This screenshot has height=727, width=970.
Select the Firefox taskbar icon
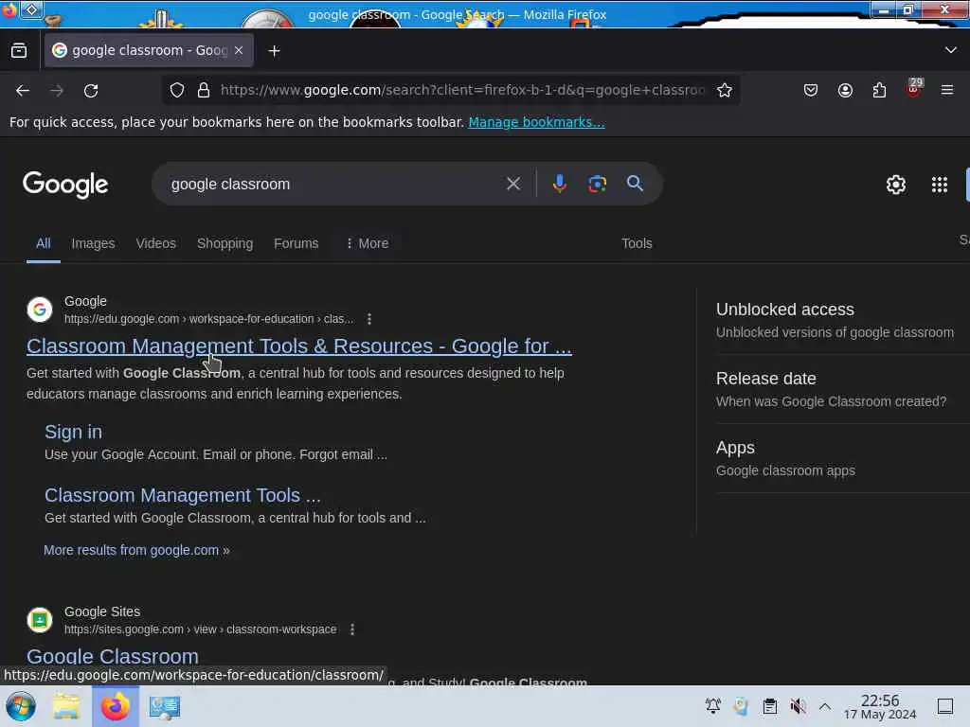click(116, 706)
